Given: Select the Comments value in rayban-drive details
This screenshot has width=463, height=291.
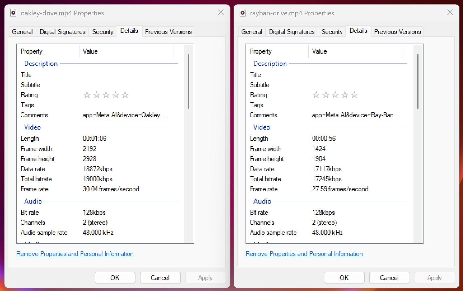Looking at the screenshot, I should pyautogui.click(x=355, y=115).
